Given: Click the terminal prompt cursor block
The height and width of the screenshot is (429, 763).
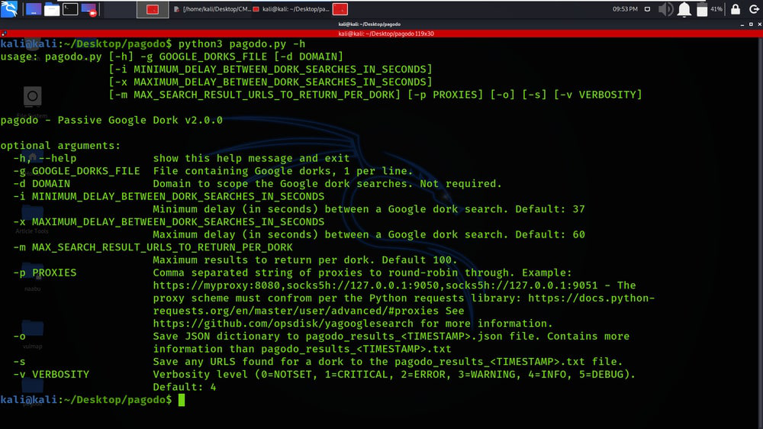Looking at the screenshot, I should click(182, 400).
